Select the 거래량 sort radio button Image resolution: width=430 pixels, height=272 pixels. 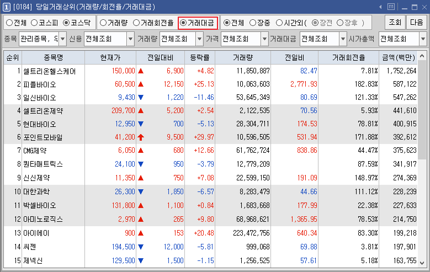coord(103,23)
